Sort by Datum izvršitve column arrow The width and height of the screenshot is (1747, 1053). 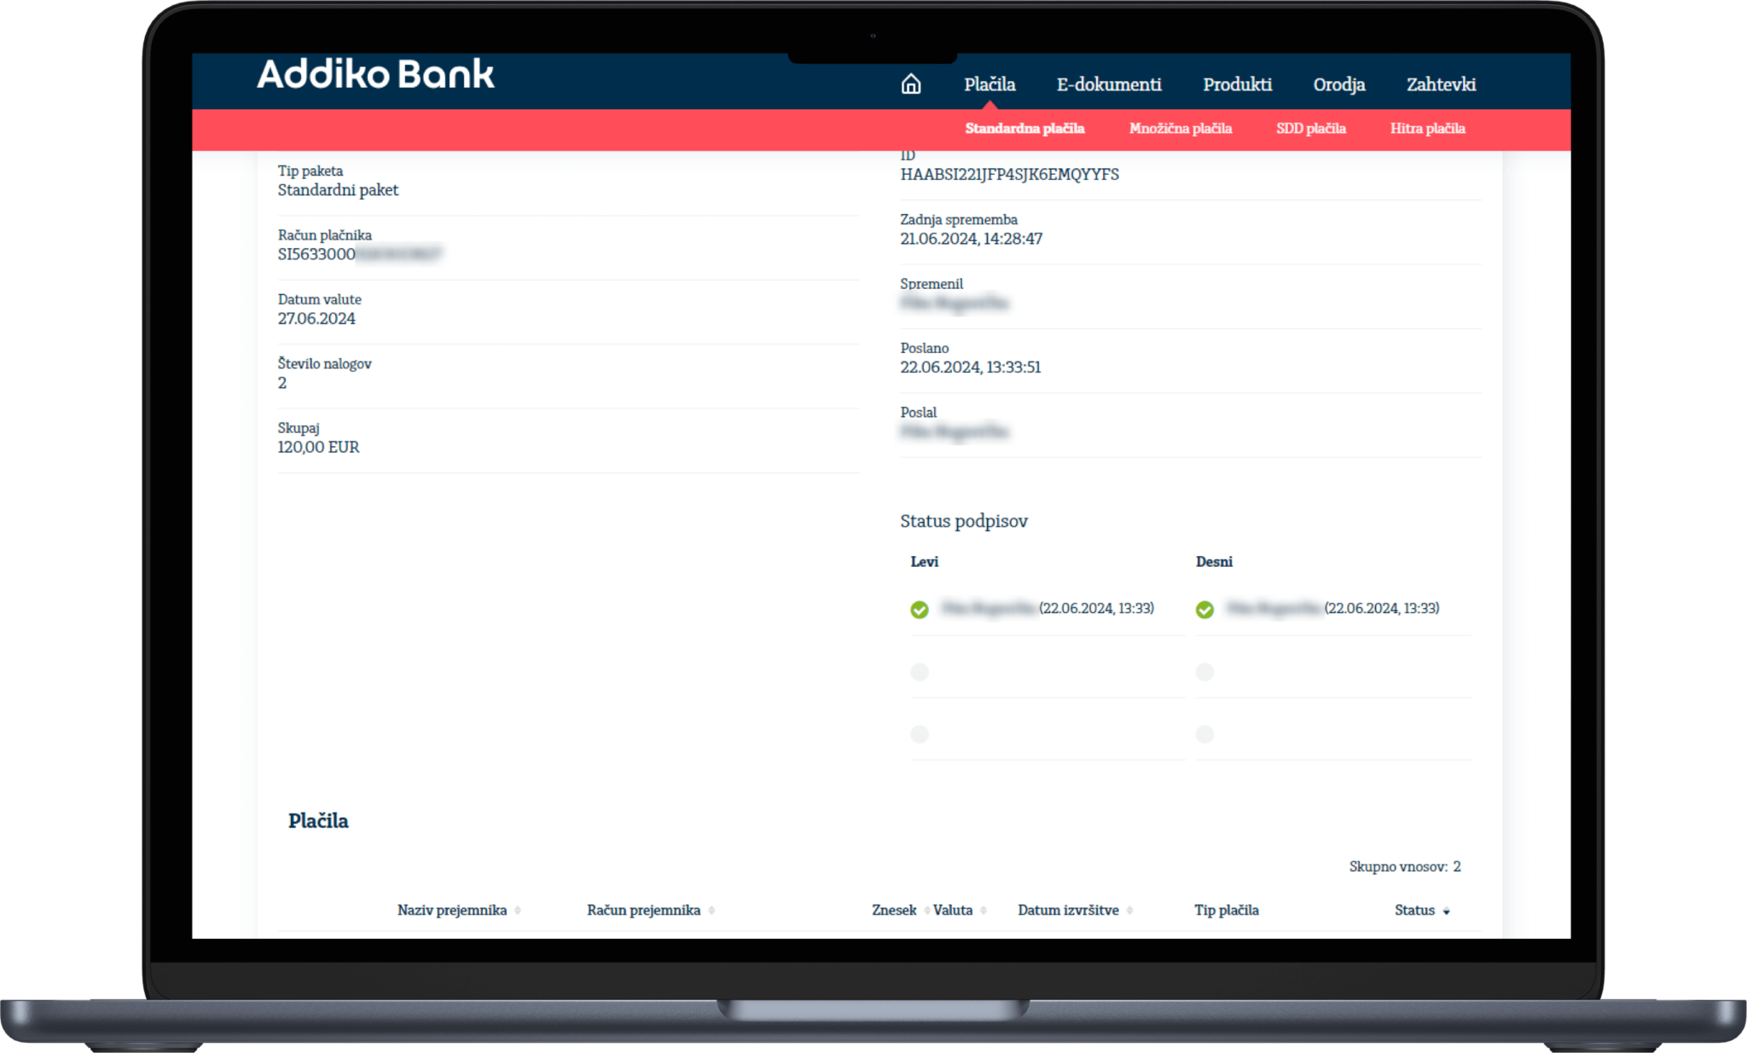click(1129, 911)
